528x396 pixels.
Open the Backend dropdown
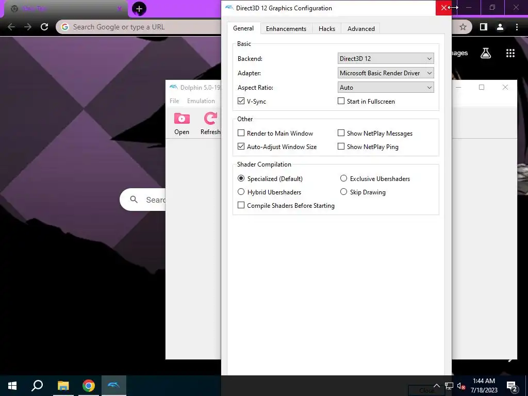click(386, 59)
